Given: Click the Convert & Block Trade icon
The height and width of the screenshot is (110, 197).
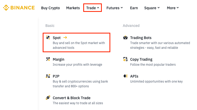Looking at the screenshot, I should click(x=48, y=98).
